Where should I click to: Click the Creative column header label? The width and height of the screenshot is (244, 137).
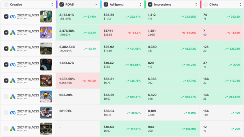tap(16, 5)
